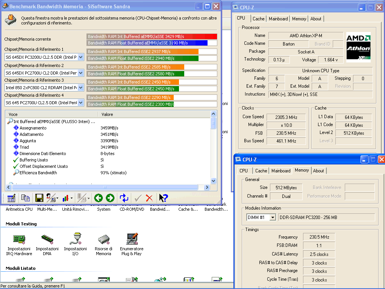The width and height of the screenshot is (385, 289).
Task: Click the Aritmetica CPU module label
Action: pyautogui.click(x=19, y=209)
